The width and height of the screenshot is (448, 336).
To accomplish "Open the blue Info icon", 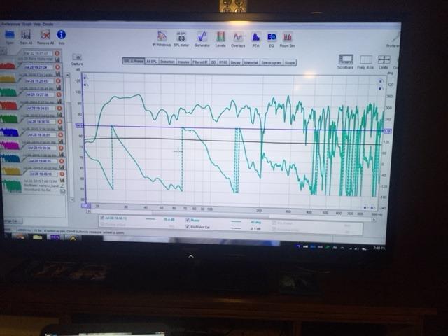I will tap(62, 35).
